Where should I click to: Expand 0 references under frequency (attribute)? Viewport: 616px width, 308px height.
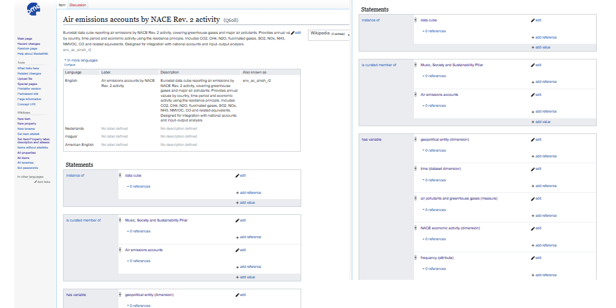tap(434, 269)
